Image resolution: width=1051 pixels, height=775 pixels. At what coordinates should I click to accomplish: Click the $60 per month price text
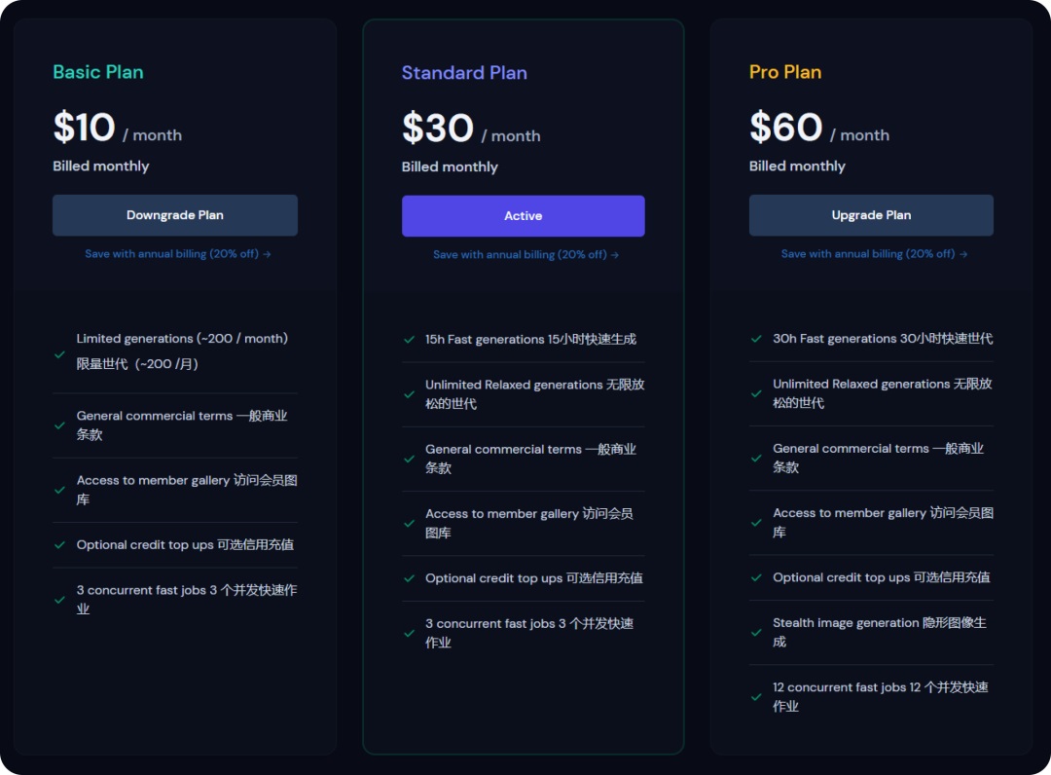click(x=819, y=128)
